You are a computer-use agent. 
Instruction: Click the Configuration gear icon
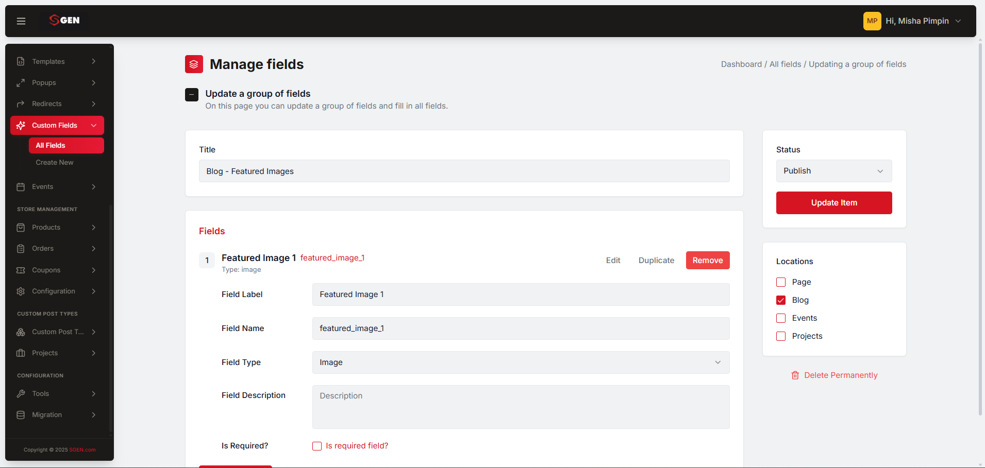point(21,291)
